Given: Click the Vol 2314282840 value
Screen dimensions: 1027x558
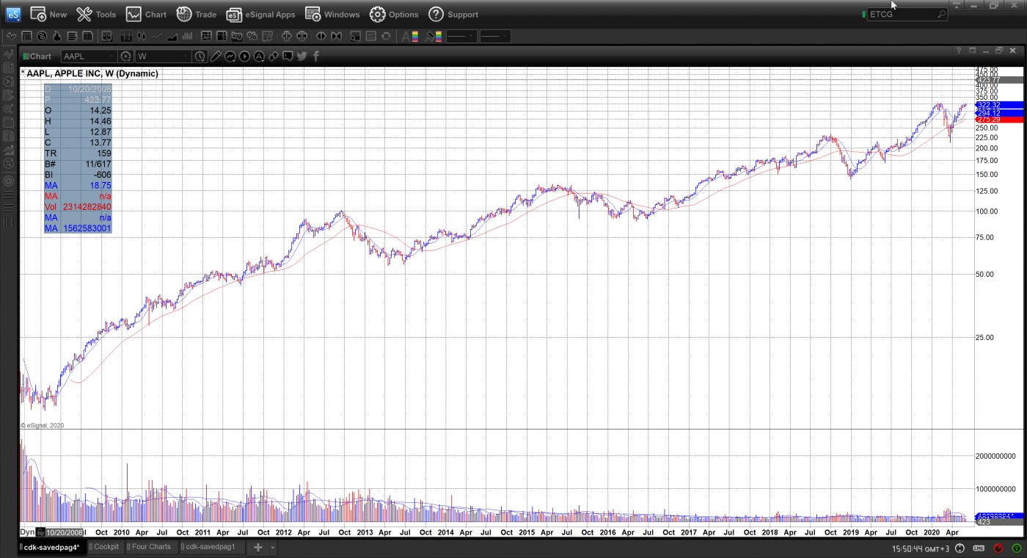Looking at the screenshot, I should click(x=87, y=207).
